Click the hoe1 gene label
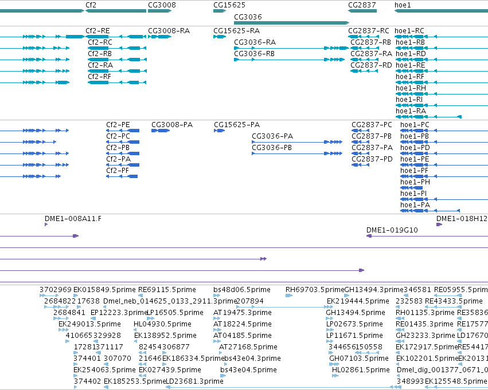Viewport: 488px width, 390px height. 403,5
